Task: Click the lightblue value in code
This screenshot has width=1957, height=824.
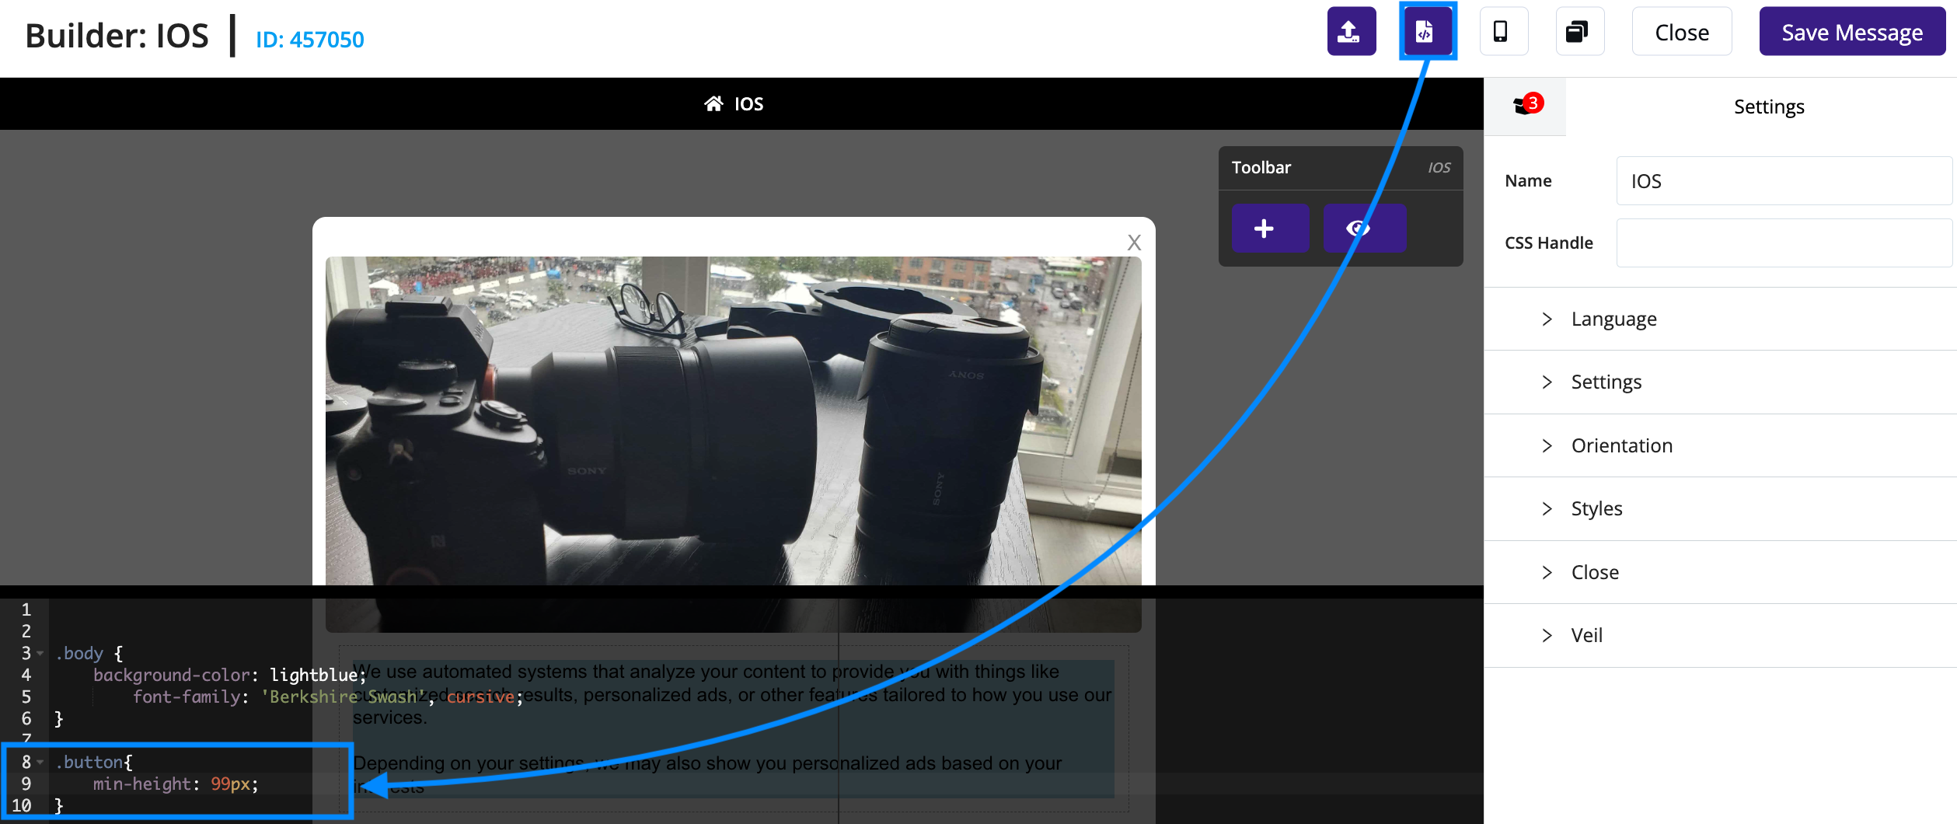Action: (x=313, y=675)
